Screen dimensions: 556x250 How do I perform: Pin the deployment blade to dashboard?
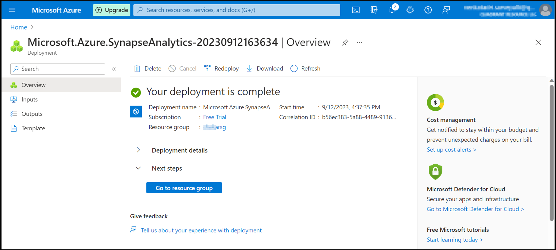(345, 42)
